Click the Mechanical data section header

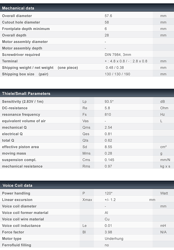click(87, 8)
